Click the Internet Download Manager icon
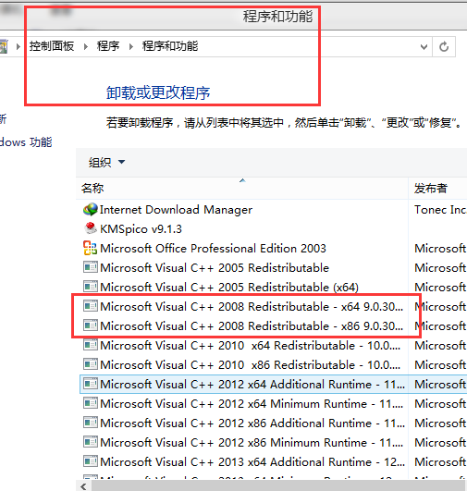467x491 pixels. [x=91, y=210]
